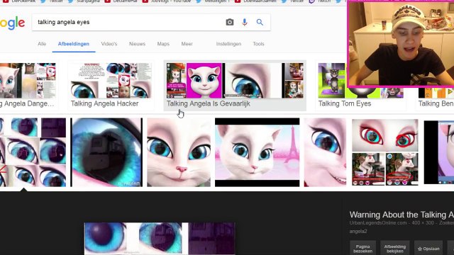
Task: Click the search by image camera icon
Action: tap(230, 22)
